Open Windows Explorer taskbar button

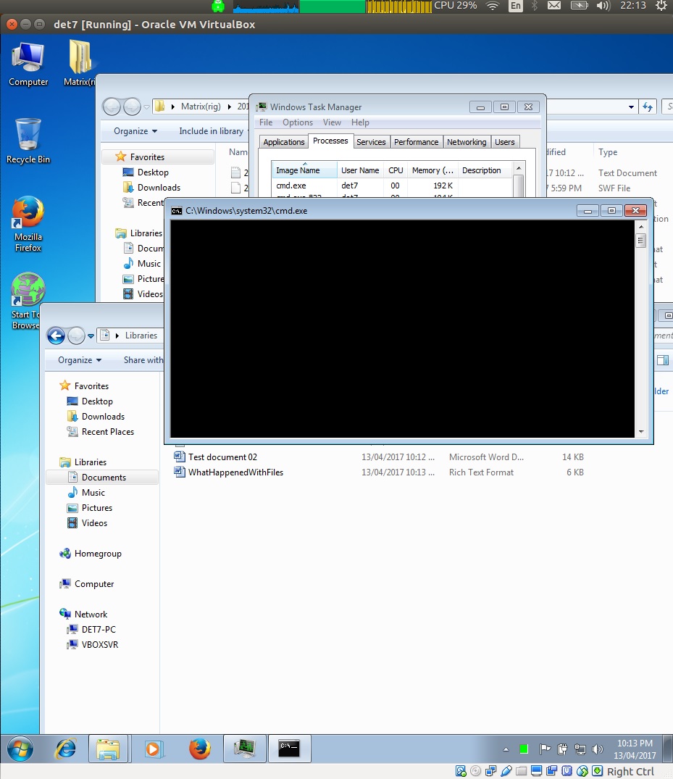click(x=109, y=749)
